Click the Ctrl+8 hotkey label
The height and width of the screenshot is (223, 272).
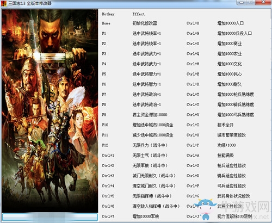click(193, 23)
